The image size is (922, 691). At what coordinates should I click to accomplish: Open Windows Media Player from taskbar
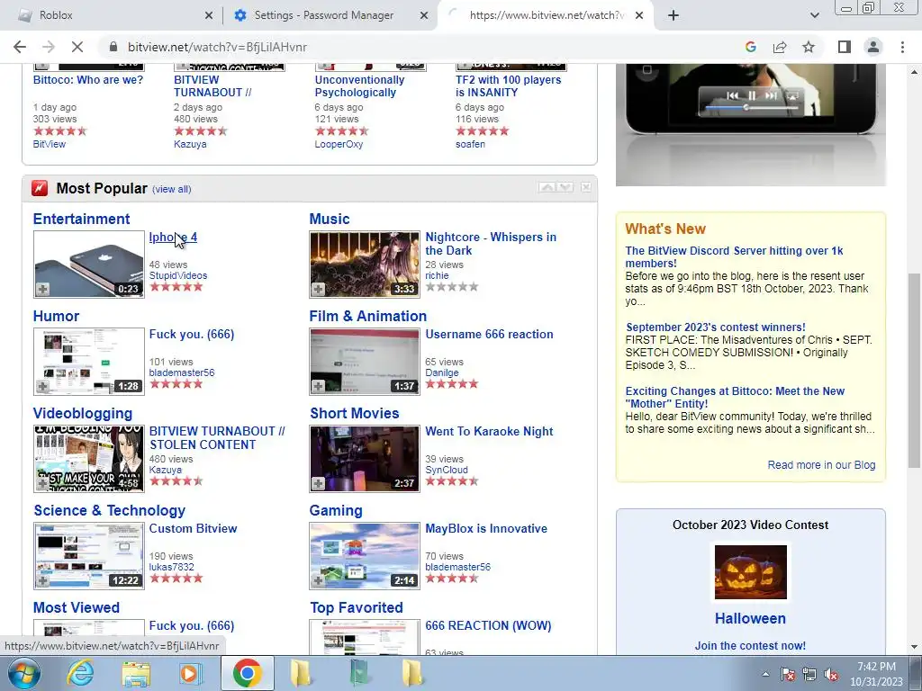(191, 673)
